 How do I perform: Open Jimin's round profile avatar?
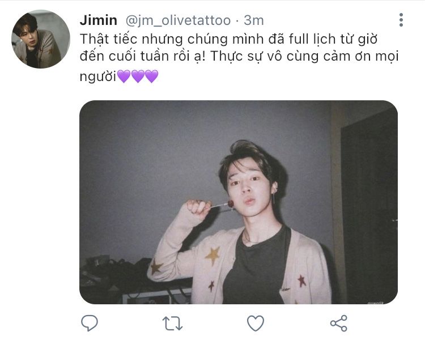pyautogui.click(x=41, y=39)
